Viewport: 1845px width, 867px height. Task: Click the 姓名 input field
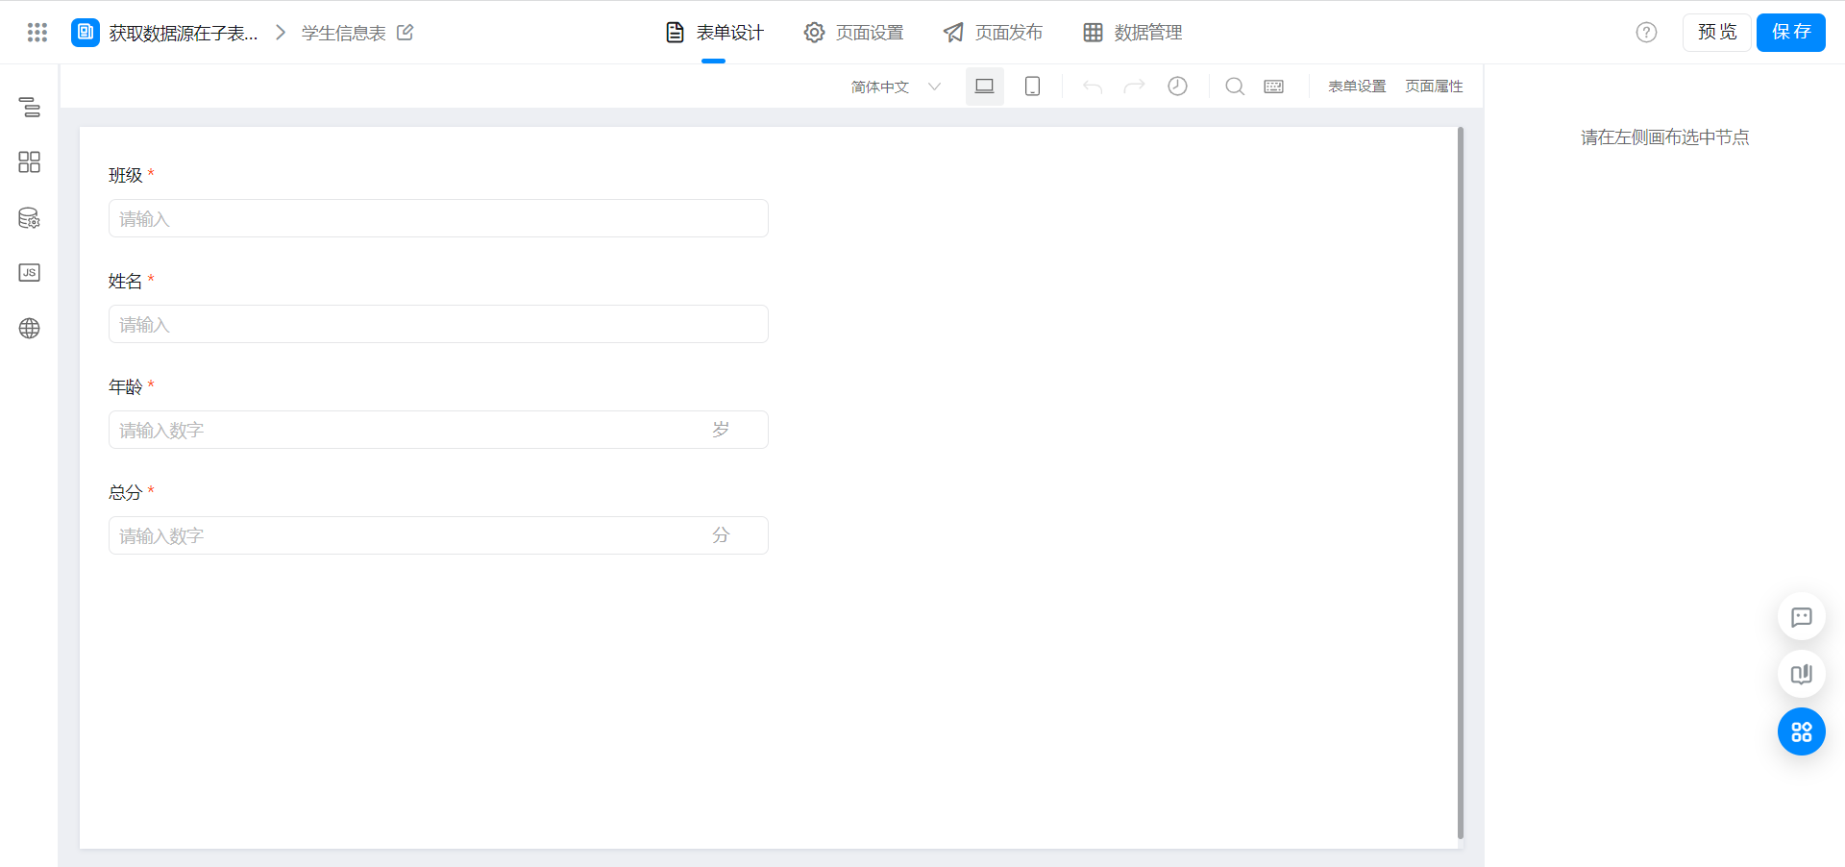point(438,324)
